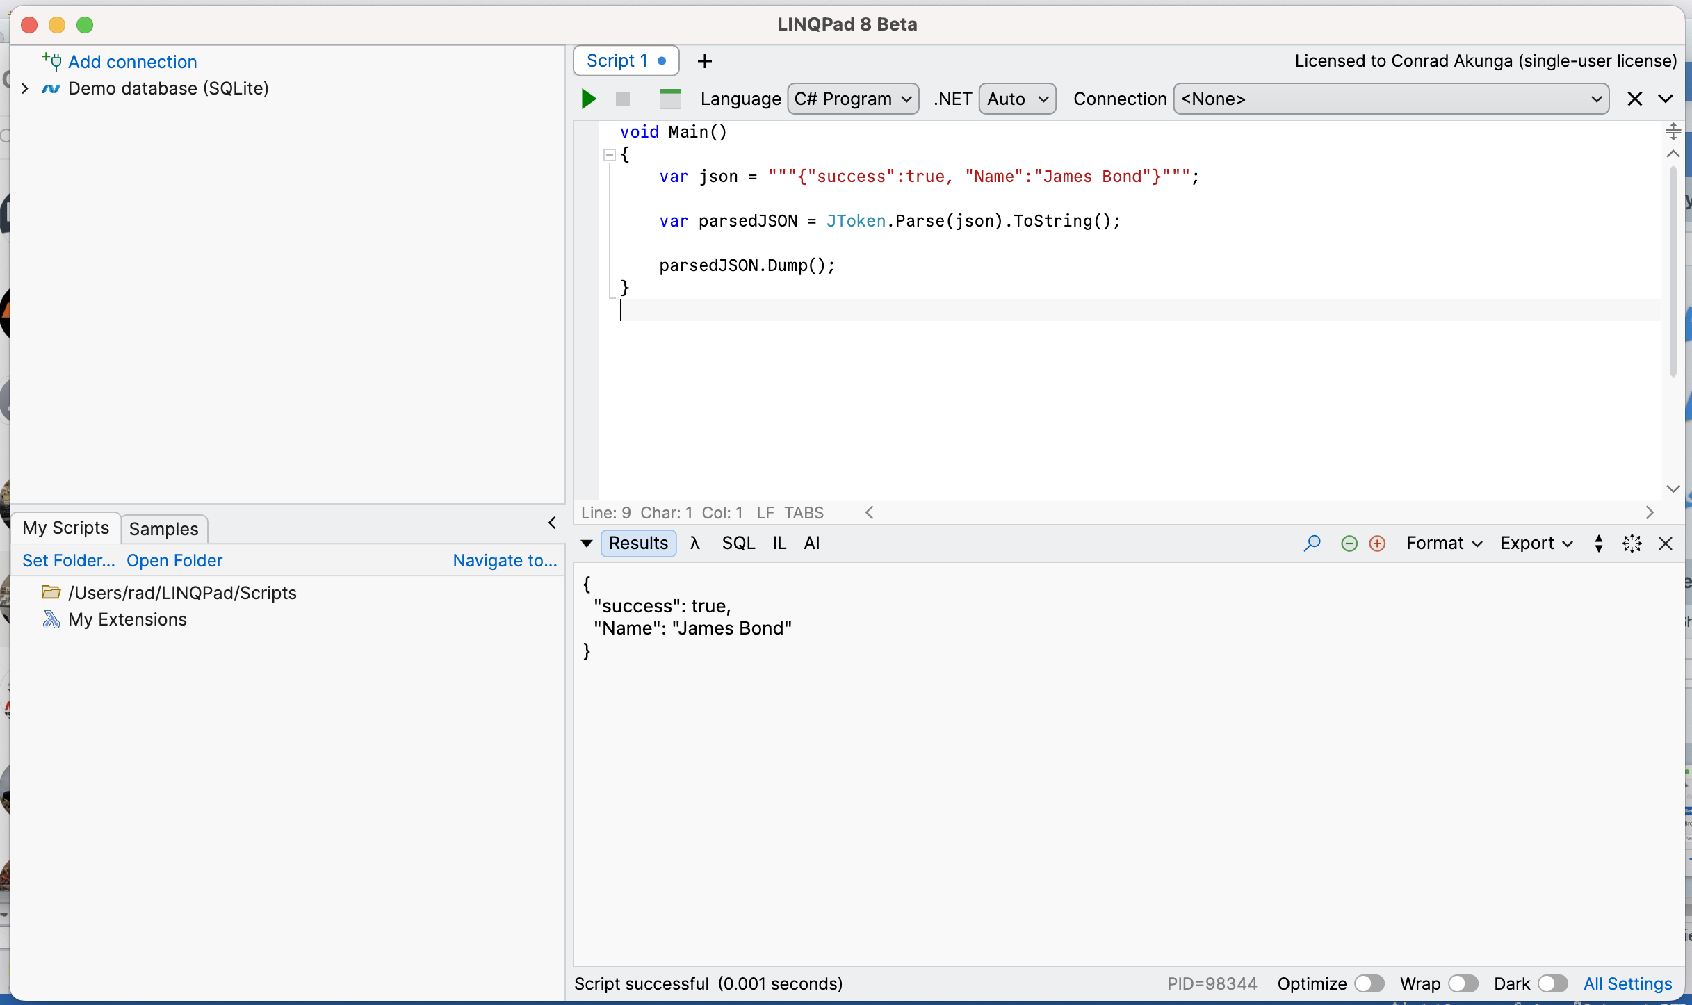Switch to the Samples tab
The image size is (1692, 1005).
tap(163, 529)
